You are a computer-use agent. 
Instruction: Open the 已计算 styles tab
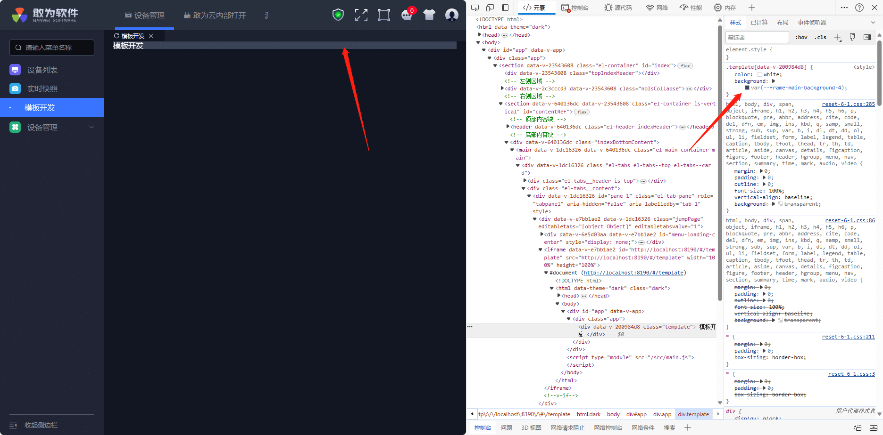click(759, 22)
